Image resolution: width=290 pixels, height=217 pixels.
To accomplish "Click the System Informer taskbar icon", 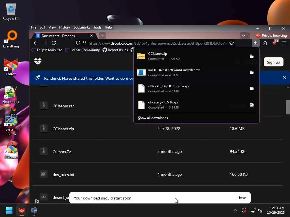I will [x=34, y=210].
